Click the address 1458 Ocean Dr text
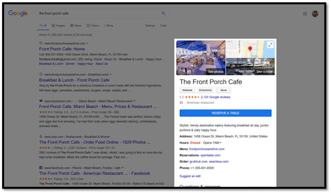The image size is (331, 193). click(x=230, y=136)
